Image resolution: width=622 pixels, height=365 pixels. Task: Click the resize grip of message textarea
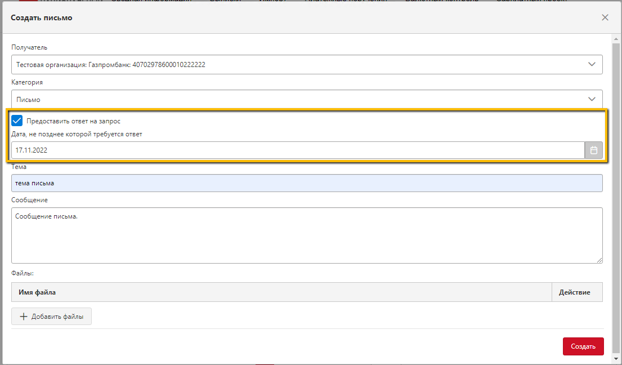tap(599, 260)
